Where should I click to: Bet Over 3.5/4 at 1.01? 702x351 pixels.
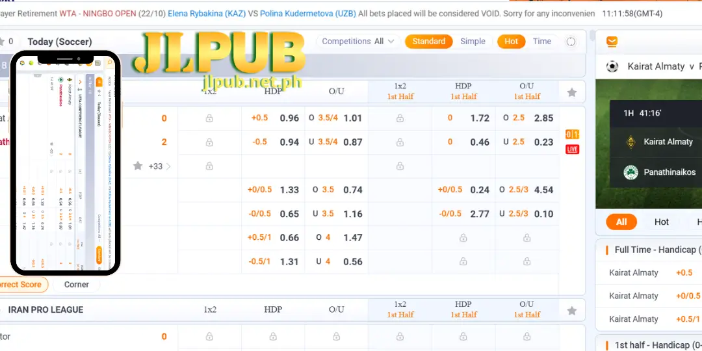[336, 118]
